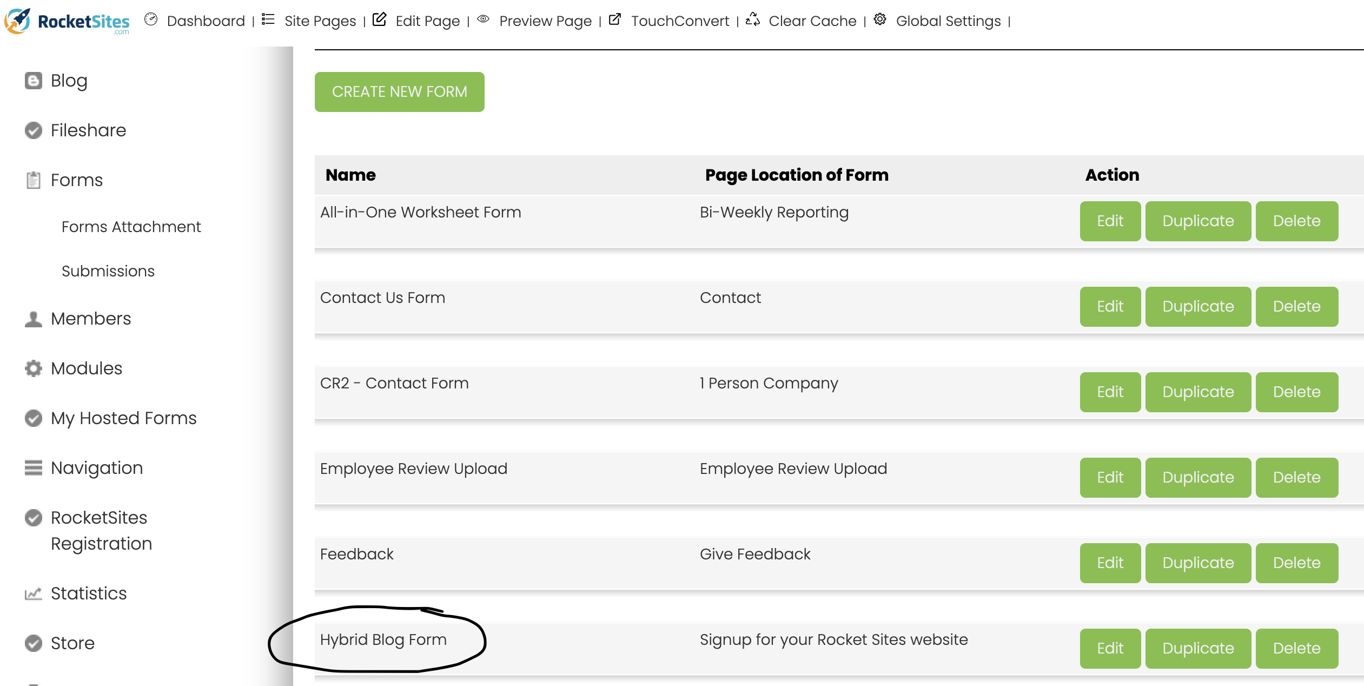Click the Global Settings gear icon
This screenshot has height=686, width=1364.
pos(880,19)
